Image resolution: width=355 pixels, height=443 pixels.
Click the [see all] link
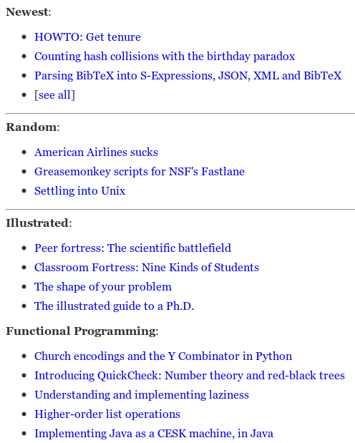tap(54, 95)
